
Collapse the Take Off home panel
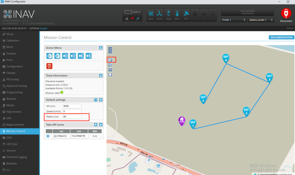click(x=101, y=125)
